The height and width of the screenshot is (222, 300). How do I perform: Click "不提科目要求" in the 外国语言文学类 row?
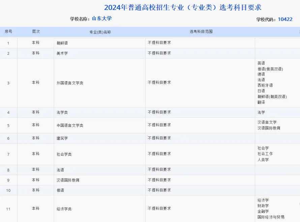pyautogui.click(x=159, y=83)
